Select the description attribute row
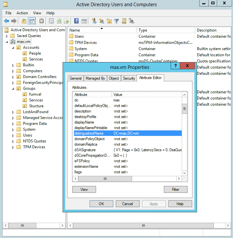 pyautogui.click(x=128, y=111)
